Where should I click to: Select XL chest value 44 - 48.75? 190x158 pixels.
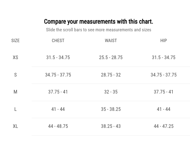(x=58, y=126)
